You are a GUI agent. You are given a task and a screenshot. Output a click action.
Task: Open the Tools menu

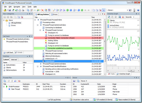pyautogui.click(x=29, y=7)
